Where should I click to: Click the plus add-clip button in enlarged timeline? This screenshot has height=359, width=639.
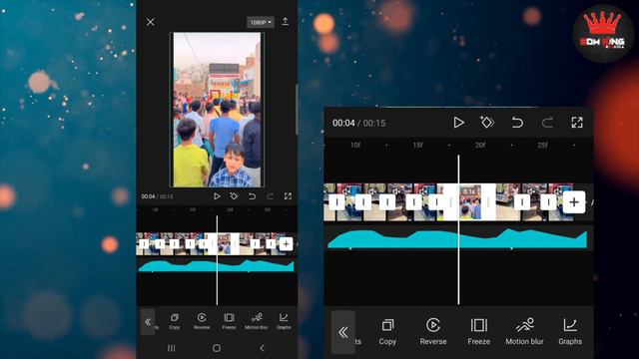(x=574, y=201)
